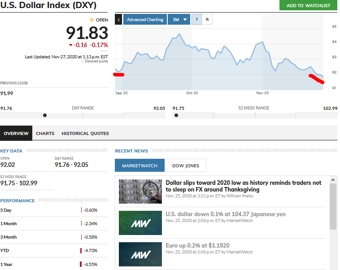The image size is (340, 270).
Task: Open the Charts tab
Action: pyautogui.click(x=45, y=133)
